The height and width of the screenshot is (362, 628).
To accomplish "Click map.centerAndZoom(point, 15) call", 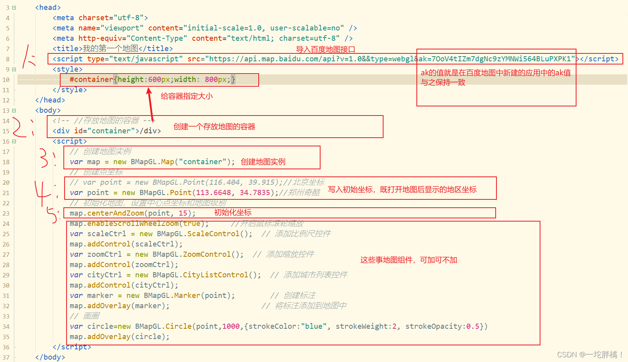I will pos(133,213).
